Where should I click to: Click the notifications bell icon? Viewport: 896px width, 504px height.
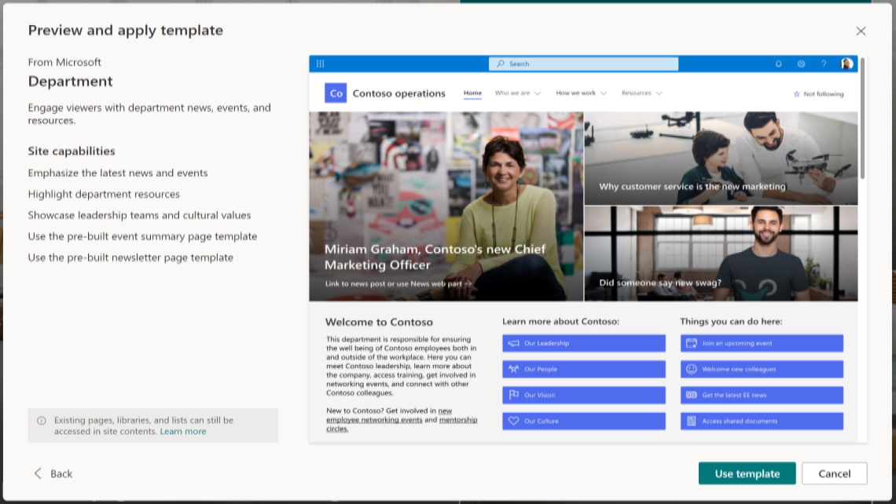778,64
